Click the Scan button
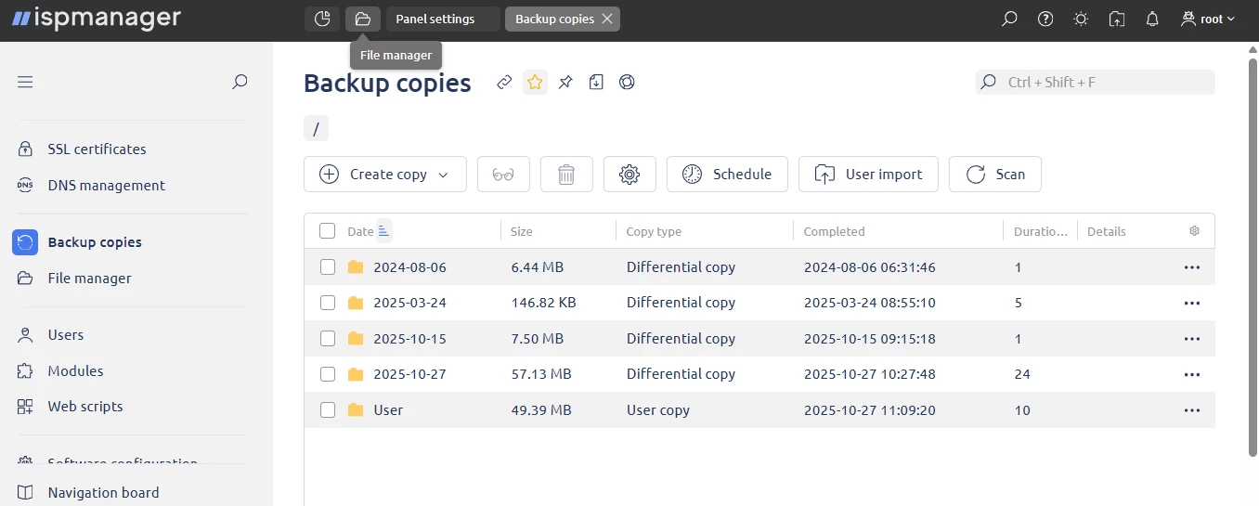 [x=994, y=174]
